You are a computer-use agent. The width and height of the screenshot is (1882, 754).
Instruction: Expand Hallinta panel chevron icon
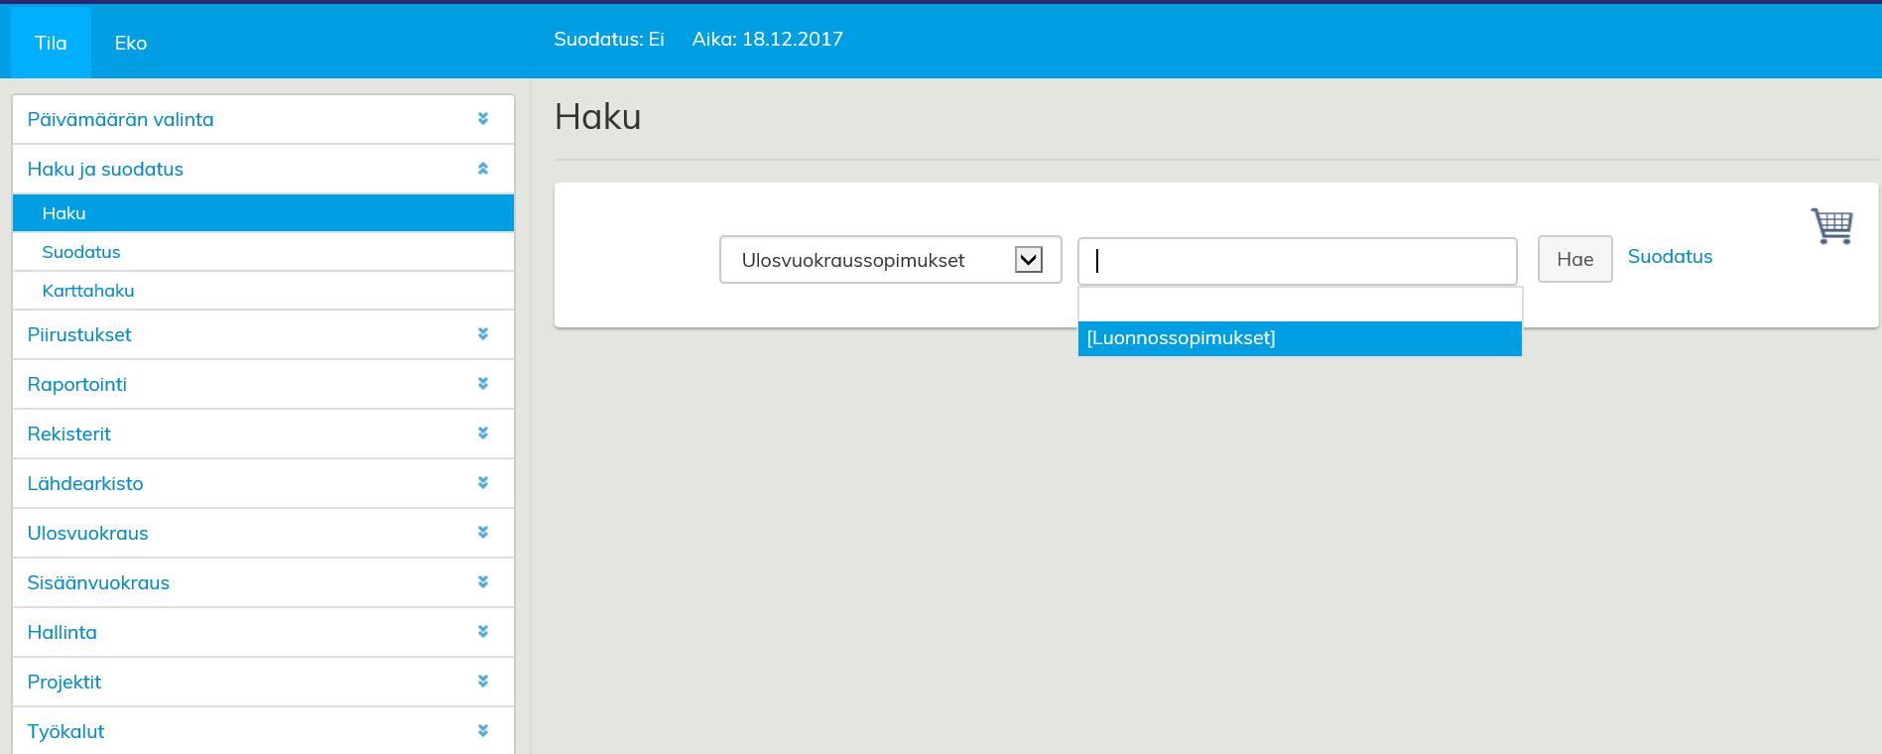(x=483, y=632)
